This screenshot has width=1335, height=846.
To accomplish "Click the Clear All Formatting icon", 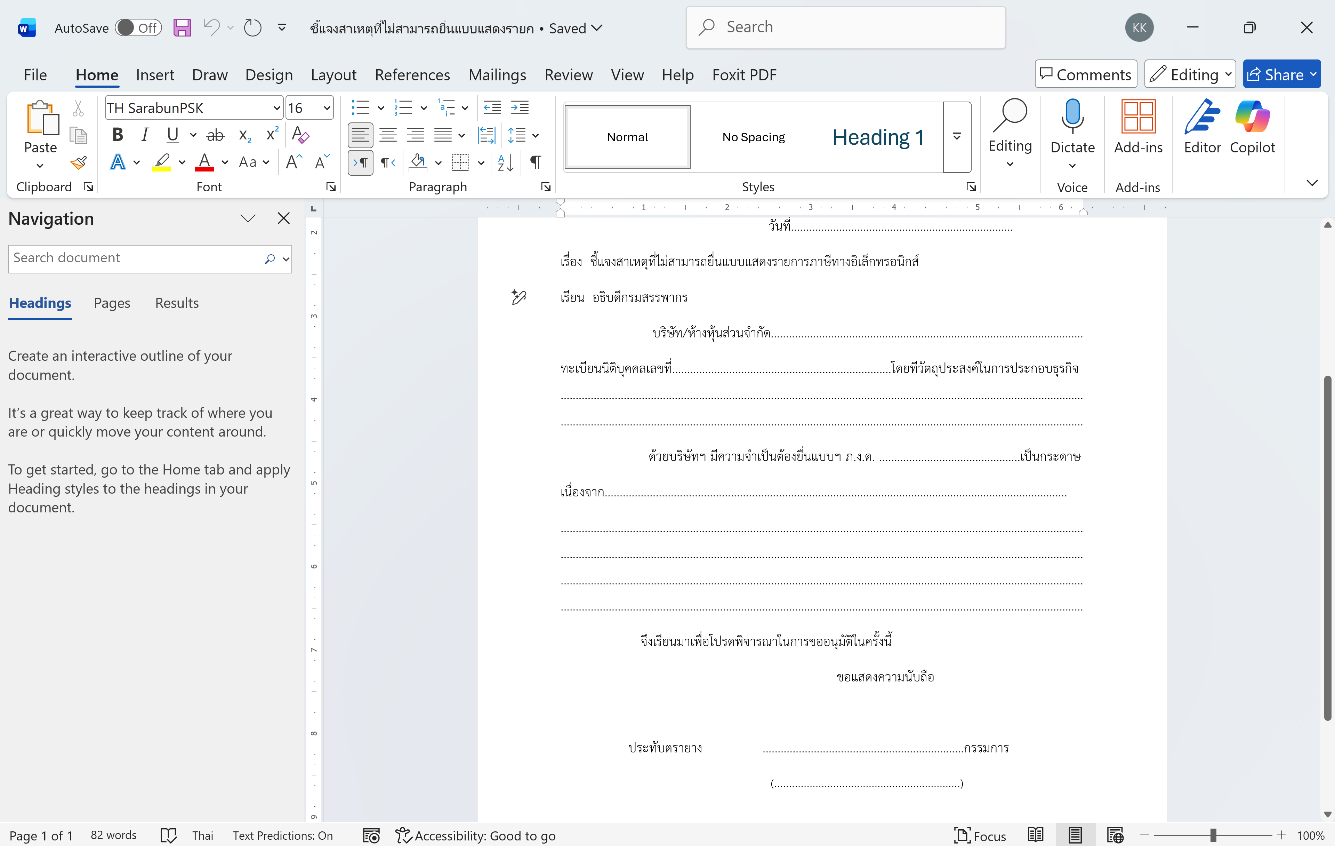I will click(x=300, y=135).
